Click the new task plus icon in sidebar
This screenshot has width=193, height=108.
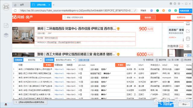coord(6,25)
